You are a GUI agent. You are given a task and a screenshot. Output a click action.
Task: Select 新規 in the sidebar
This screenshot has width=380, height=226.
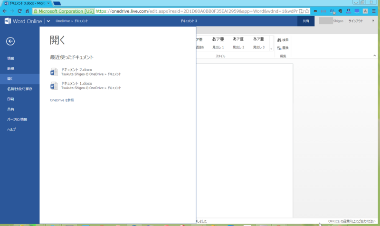10,68
